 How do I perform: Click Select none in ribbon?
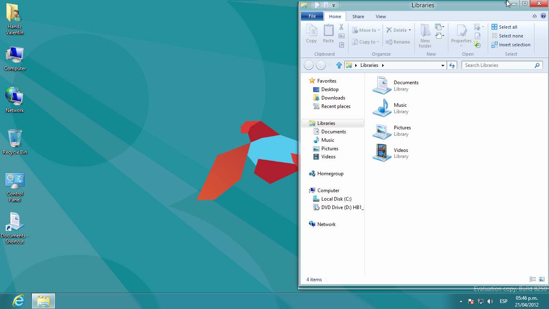pyautogui.click(x=507, y=36)
